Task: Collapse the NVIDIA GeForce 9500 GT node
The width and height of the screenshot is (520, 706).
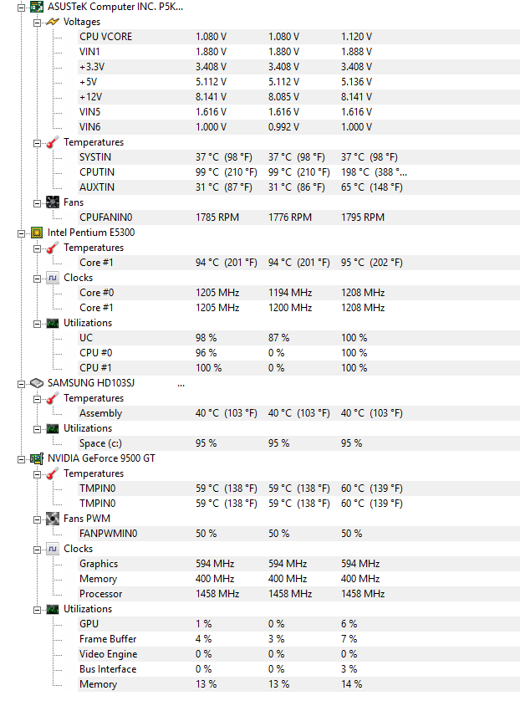Action: coord(21,459)
